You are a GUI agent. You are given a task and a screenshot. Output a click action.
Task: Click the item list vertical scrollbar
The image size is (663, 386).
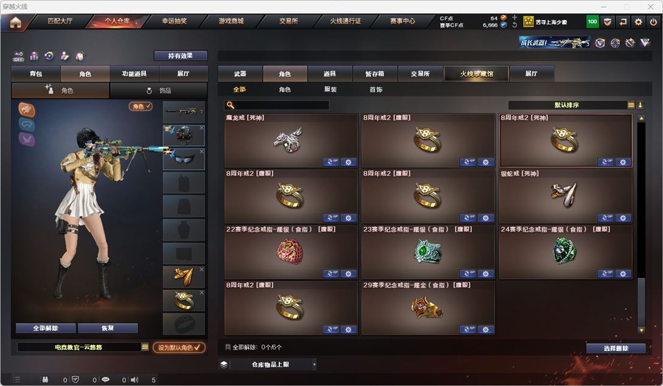[x=642, y=224]
